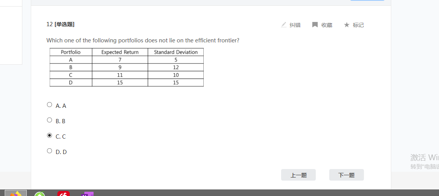This screenshot has width=439, height=196.
Task: Click the selected radio button for option C
Action: click(49, 136)
